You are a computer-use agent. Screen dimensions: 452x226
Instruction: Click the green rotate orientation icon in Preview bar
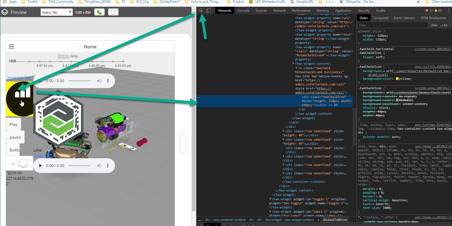tap(99, 12)
